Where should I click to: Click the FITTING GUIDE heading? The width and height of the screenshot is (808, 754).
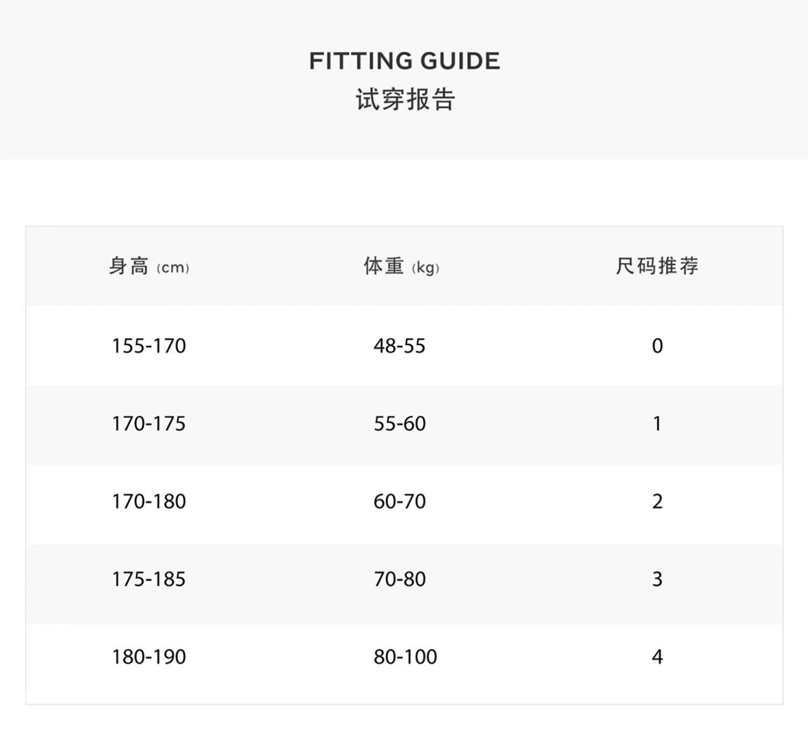click(405, 61)
